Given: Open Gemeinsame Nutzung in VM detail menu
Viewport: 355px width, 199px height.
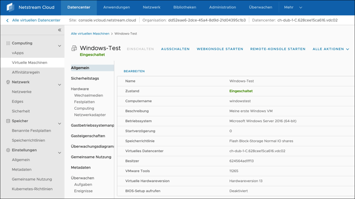Looking at the screenshot, I should pos(91,157).
